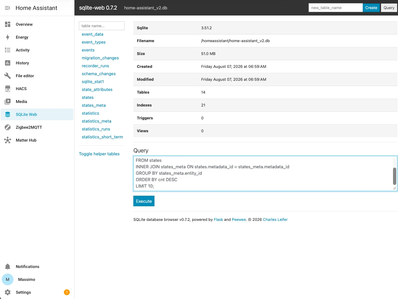Open the event_data table
Viewport: 398px width, 299px height.
(92, 34)
